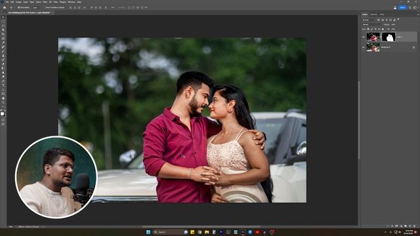Click the foreground color swatch
This screenshot has width=420, height=236.
pos(3,113)
